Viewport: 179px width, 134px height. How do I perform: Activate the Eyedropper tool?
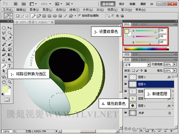9,38
